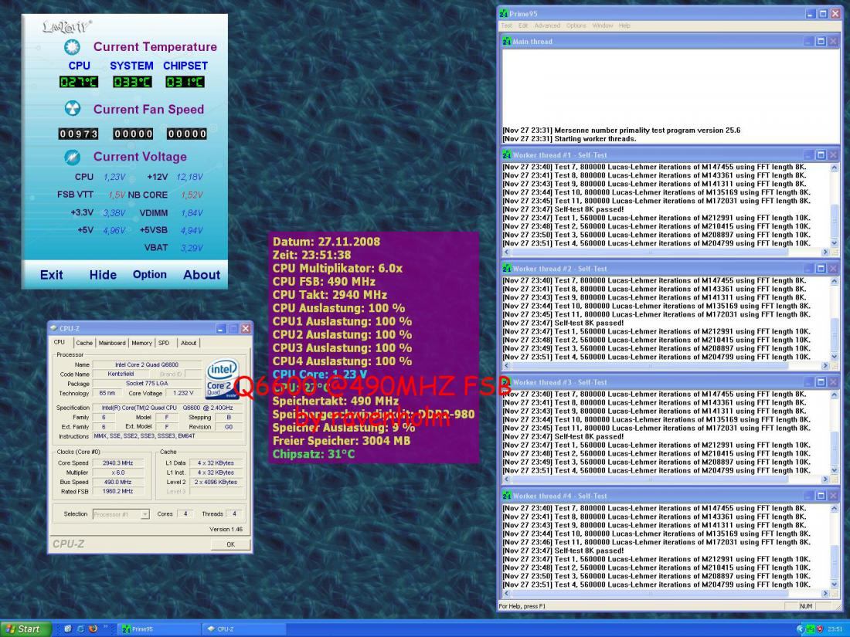850x637 pixels.
Task: Click Exit in the LanParty monitor
Action: (52, 275)
